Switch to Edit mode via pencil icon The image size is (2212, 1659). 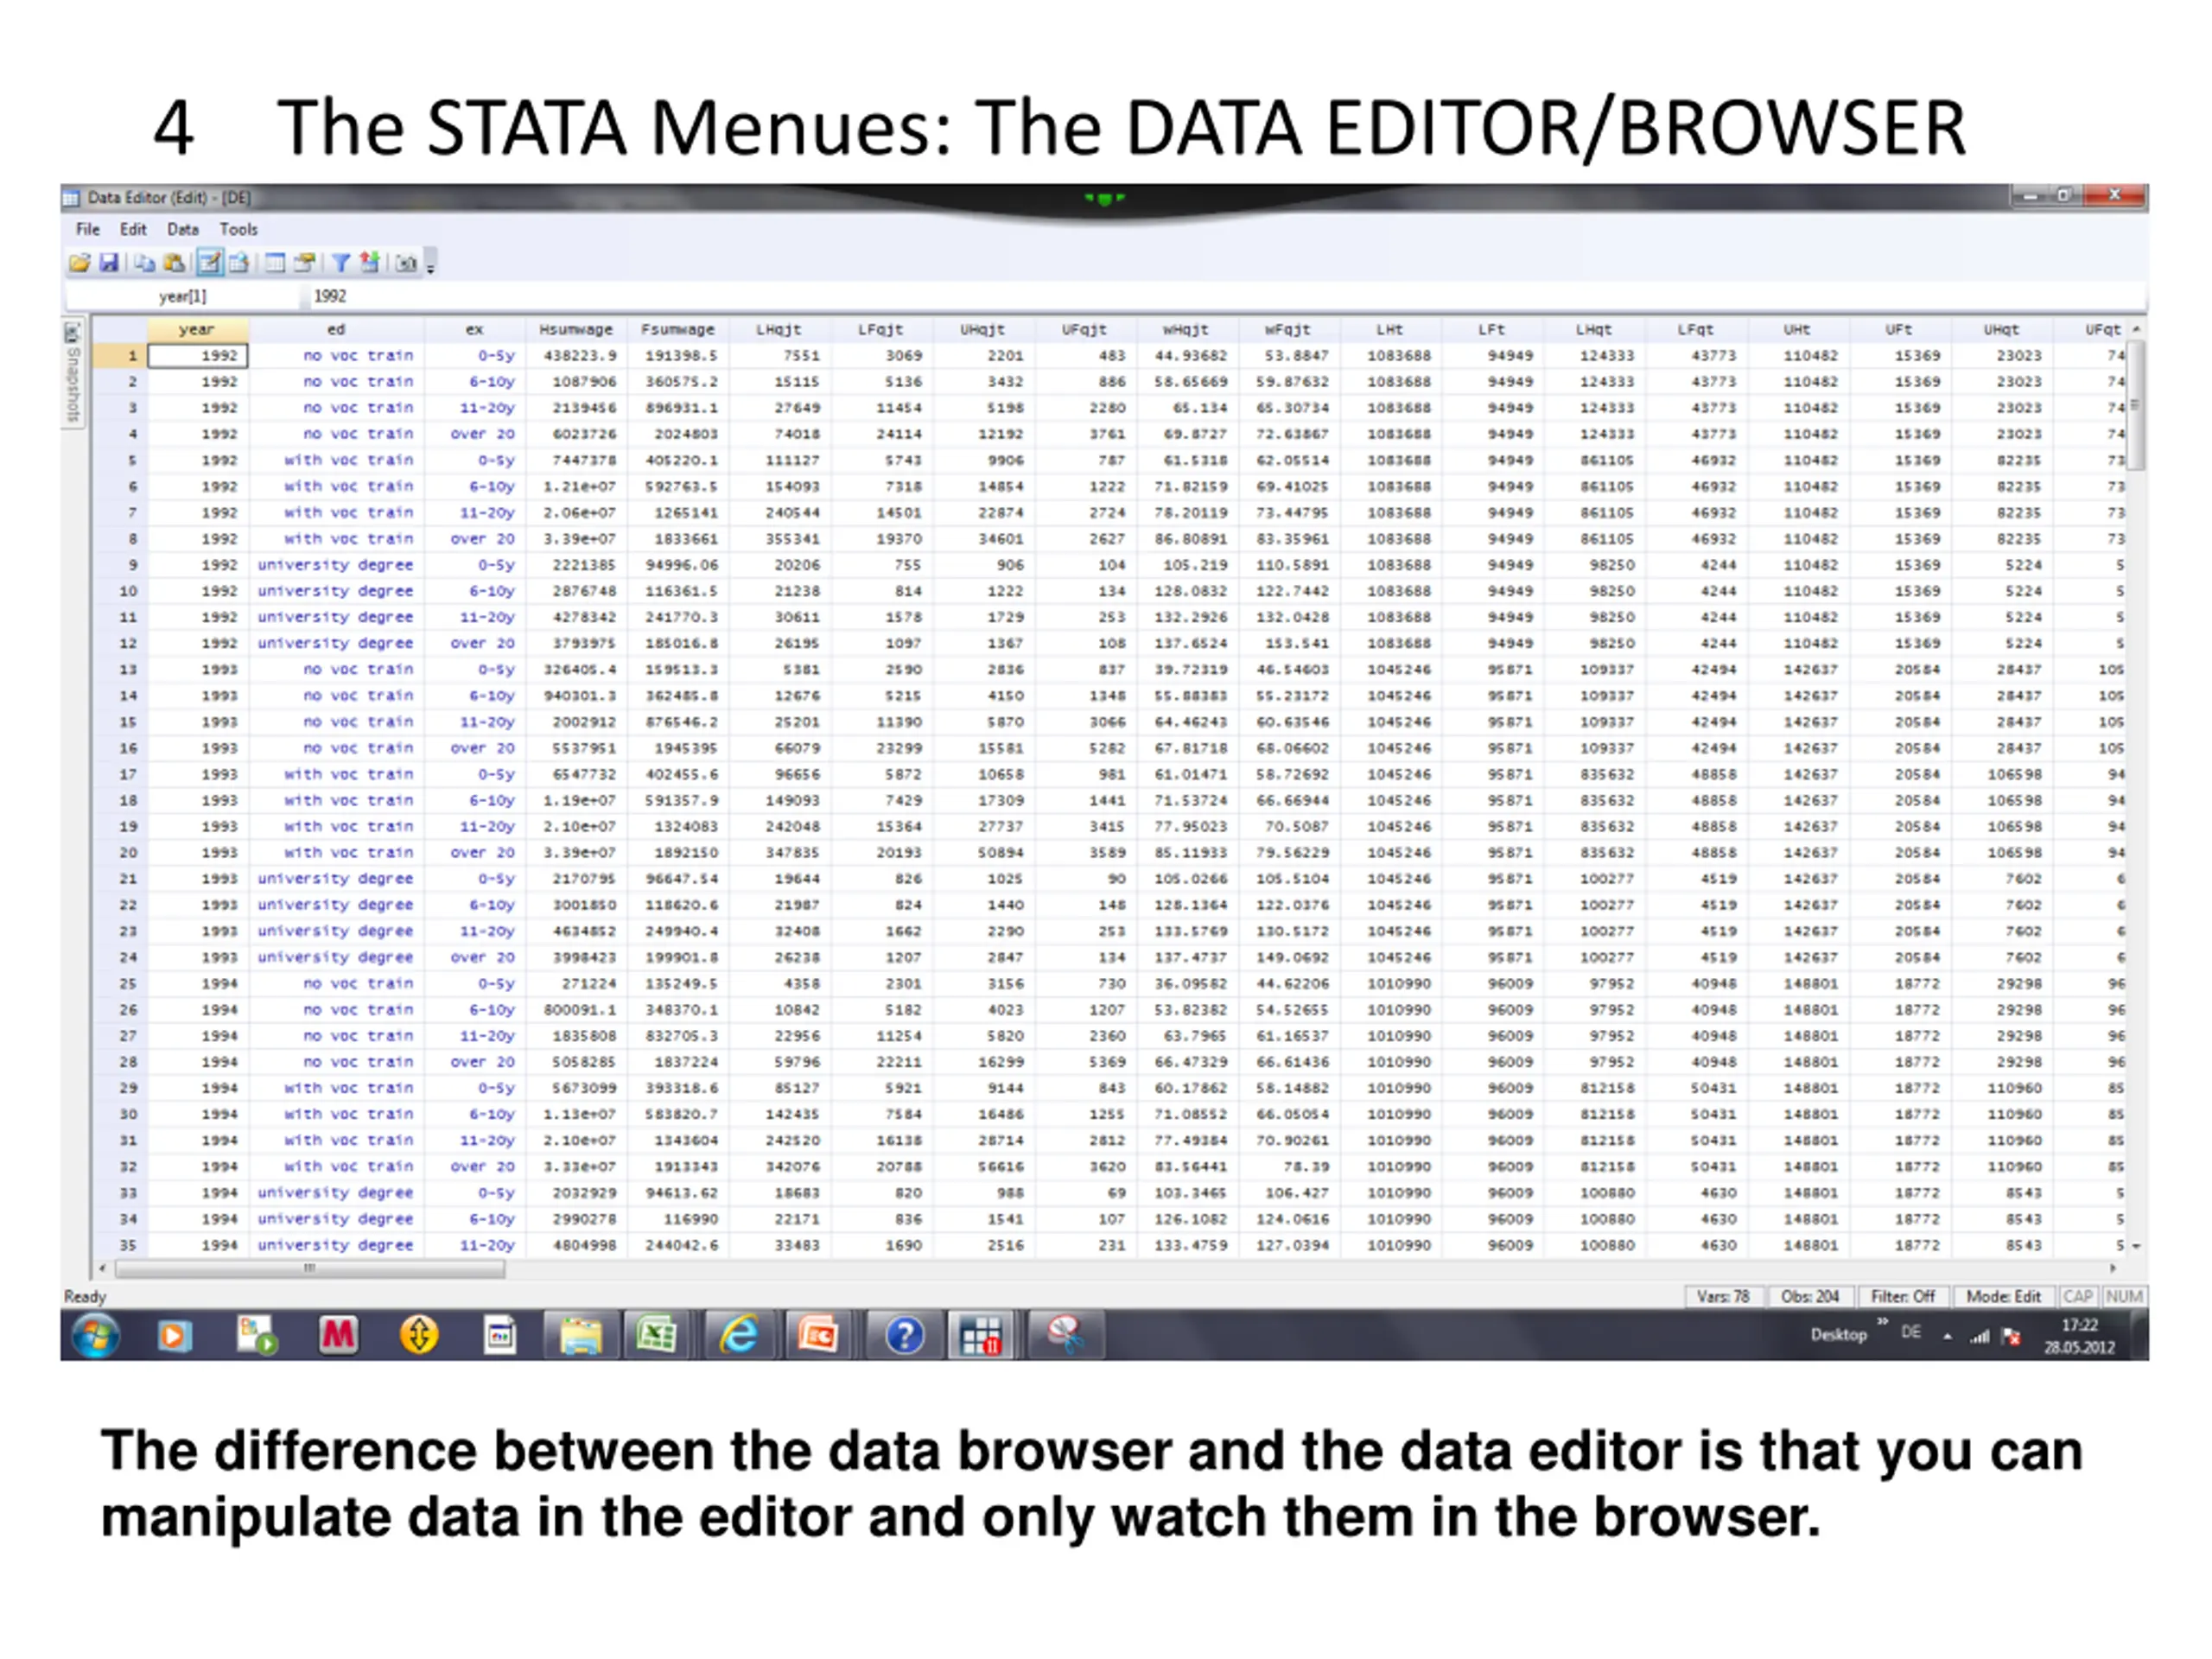209,263
